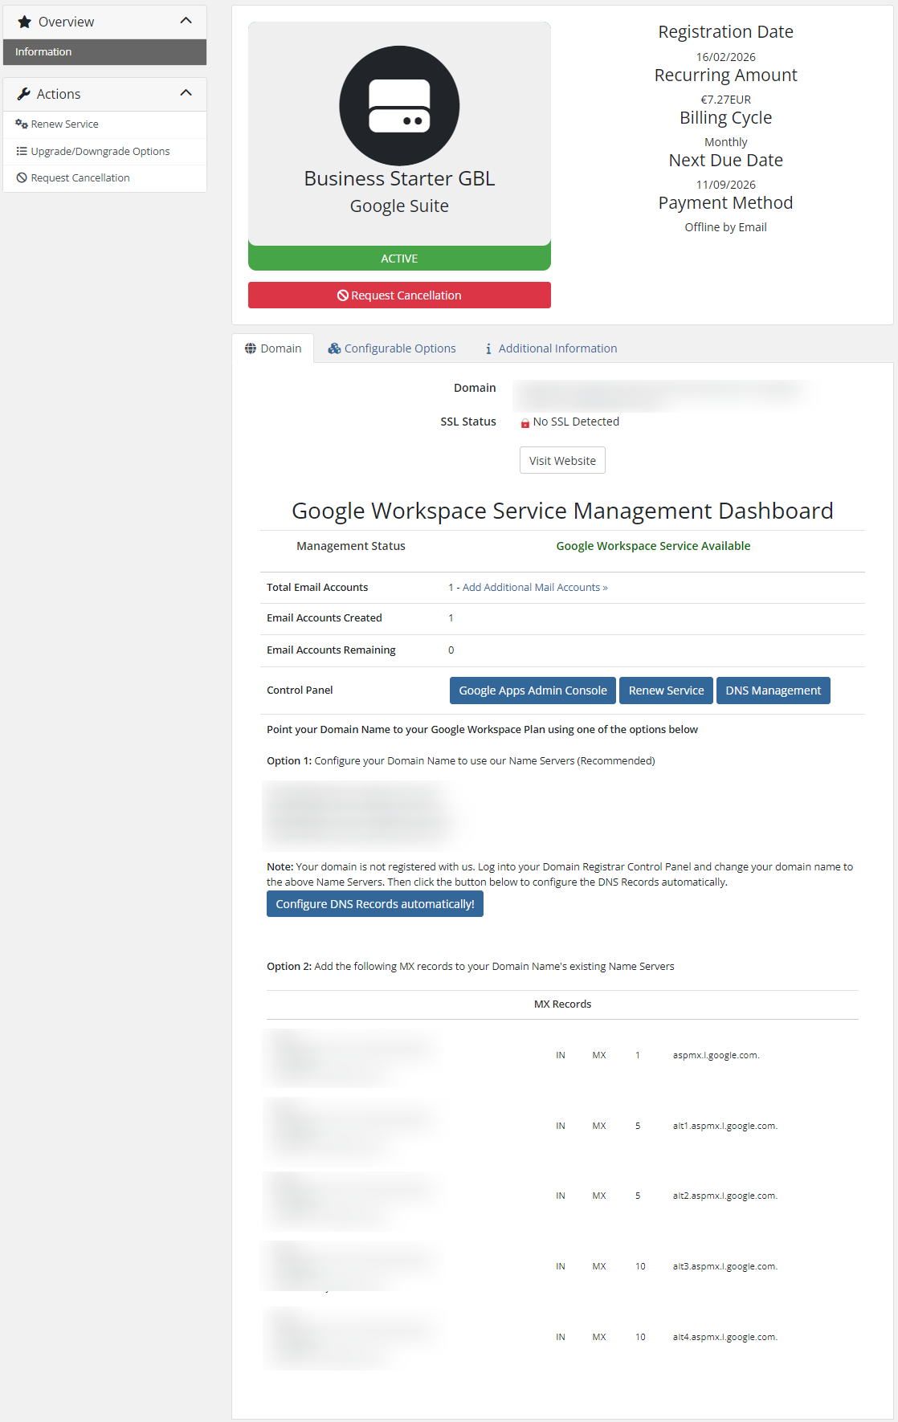Click the Business Starter GBL product title
Screen dimensions: 898x1422
tap(399, 178)
